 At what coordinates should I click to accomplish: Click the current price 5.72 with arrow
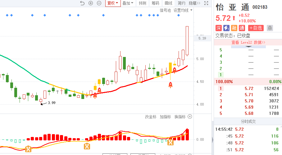pyautogui.click(x=226, y=18)
